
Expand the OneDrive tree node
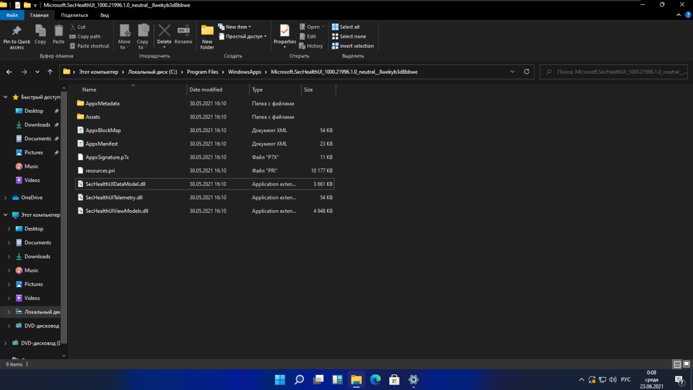point(5,198)
